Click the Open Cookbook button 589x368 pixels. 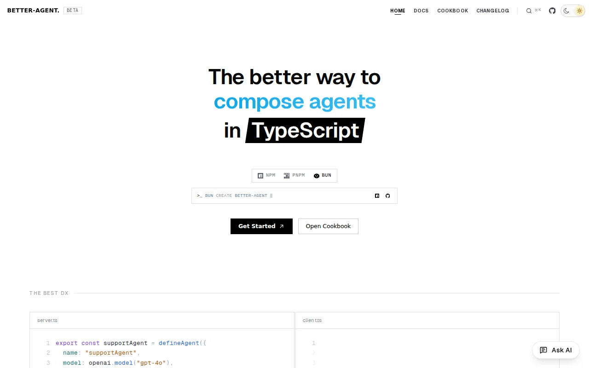pos(328,226)
